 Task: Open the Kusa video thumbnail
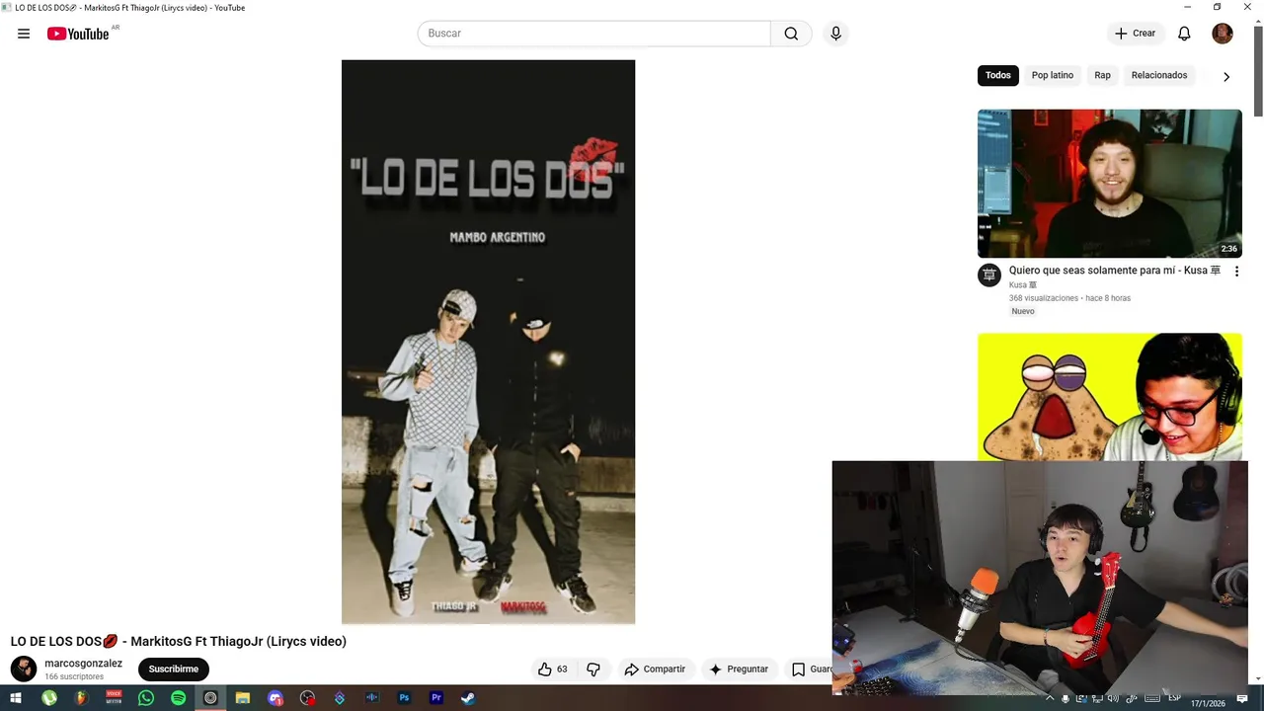point(1110,184)
